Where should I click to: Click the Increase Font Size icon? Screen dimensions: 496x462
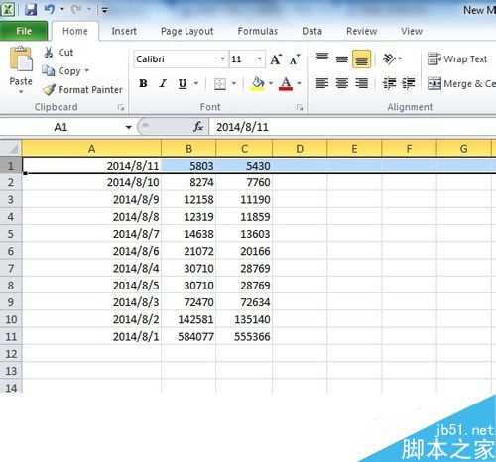click(276, 59)
